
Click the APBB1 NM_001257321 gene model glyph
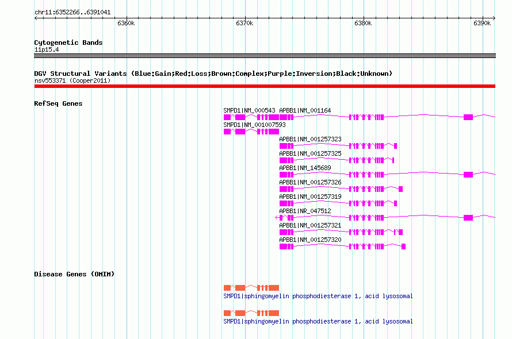[x=341, y=232]
